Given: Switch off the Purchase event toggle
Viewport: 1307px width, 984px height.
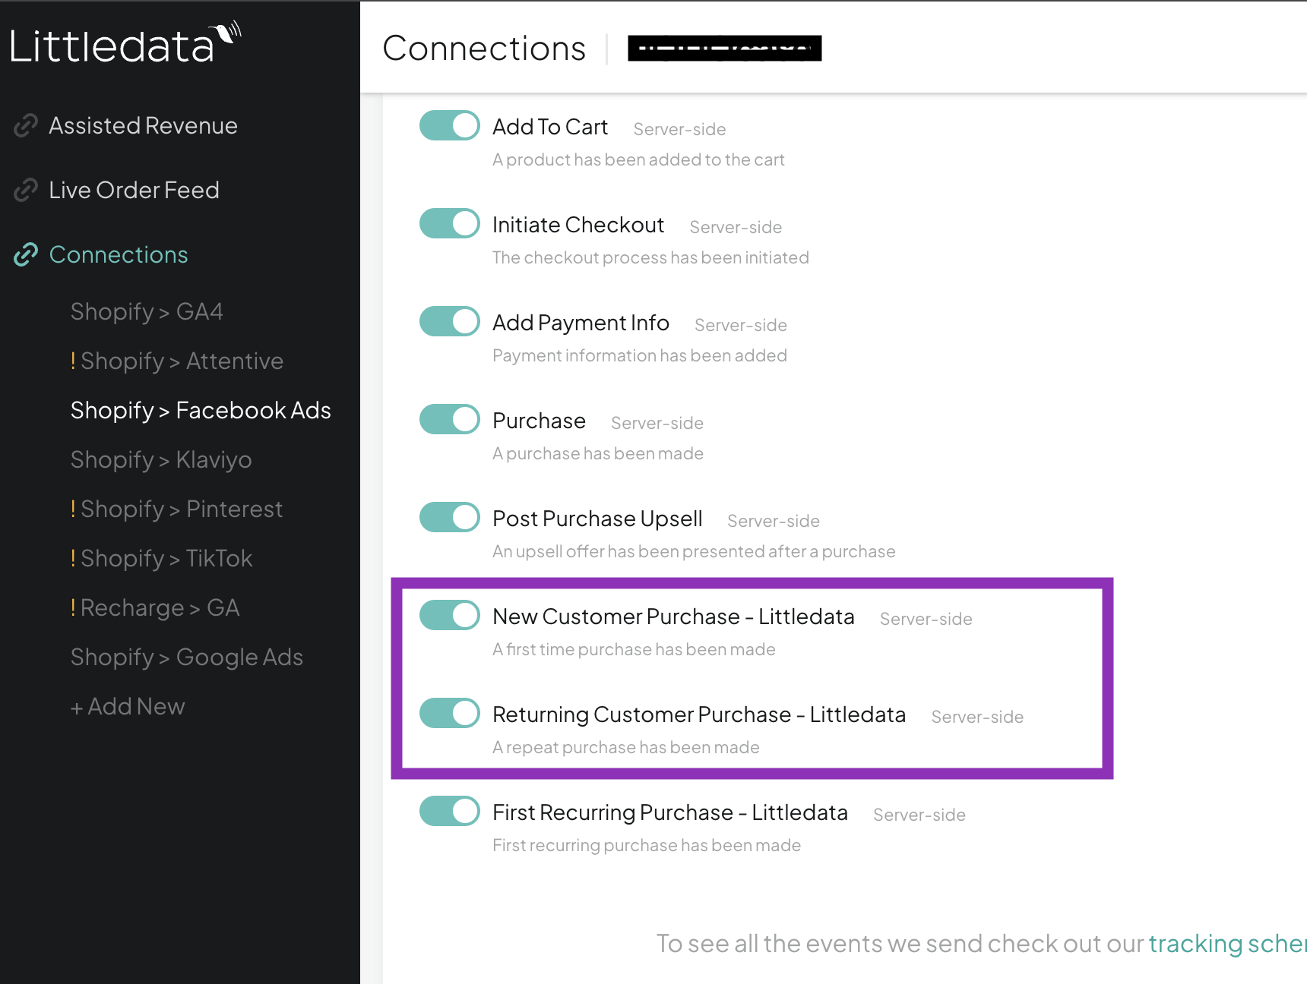Looking at the screenshot, I should pyautogui.click(x=450, y=419).
